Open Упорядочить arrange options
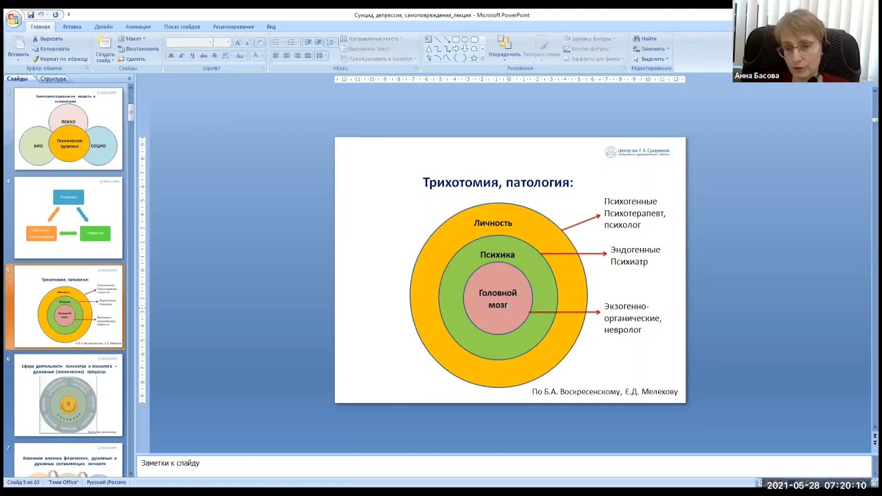 [x=504, y=47]
